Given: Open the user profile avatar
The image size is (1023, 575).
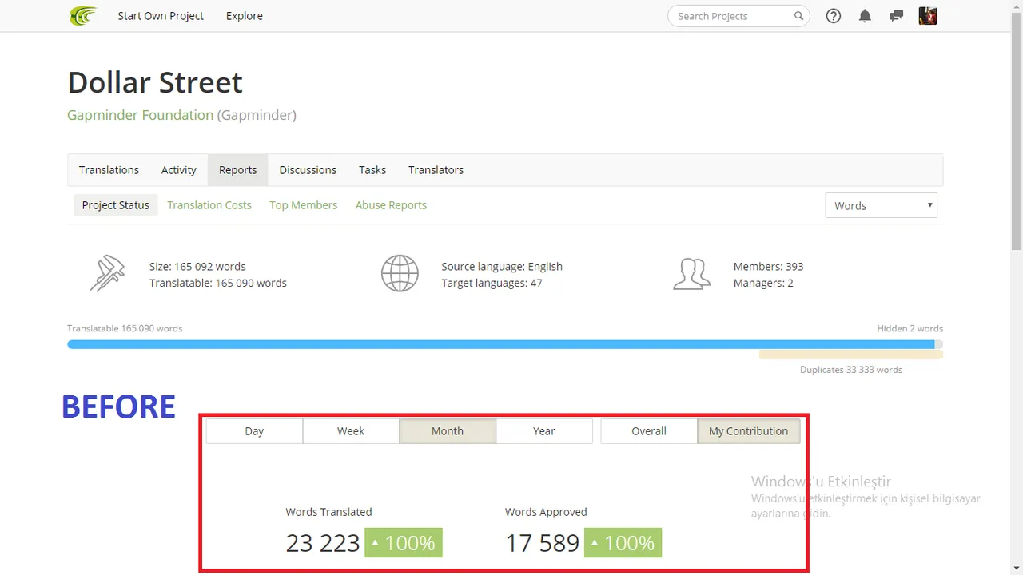Looking at the screenshot, I should (x=928, y=16).
